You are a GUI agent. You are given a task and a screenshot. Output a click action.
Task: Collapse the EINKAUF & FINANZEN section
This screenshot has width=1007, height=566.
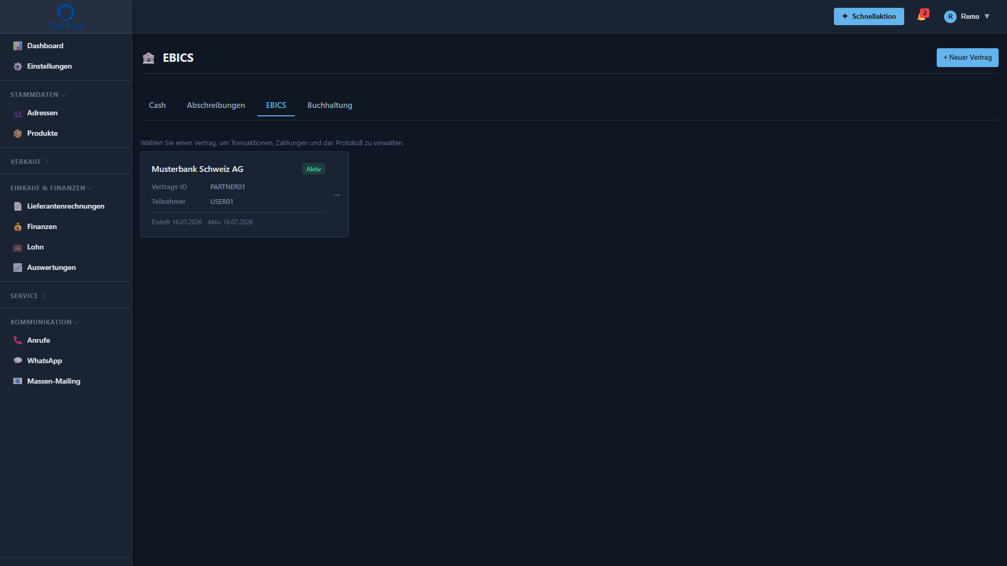tap(51, 188)
